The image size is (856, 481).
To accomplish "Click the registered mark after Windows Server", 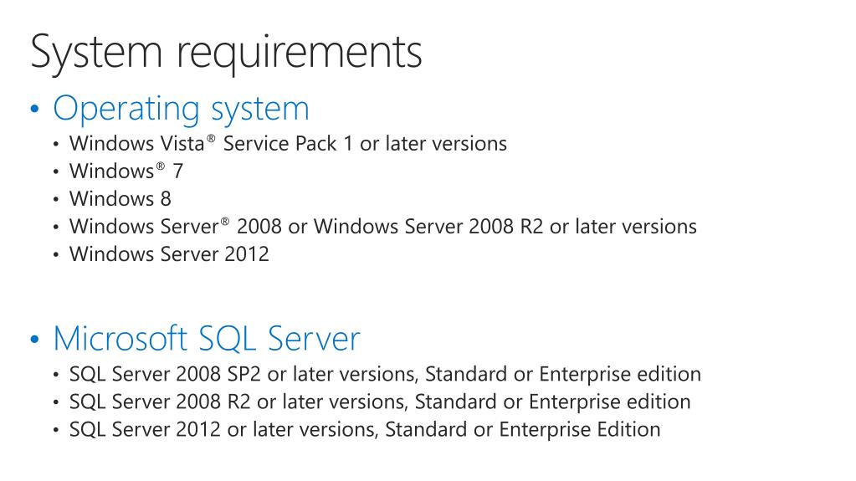I will (225, 221).
